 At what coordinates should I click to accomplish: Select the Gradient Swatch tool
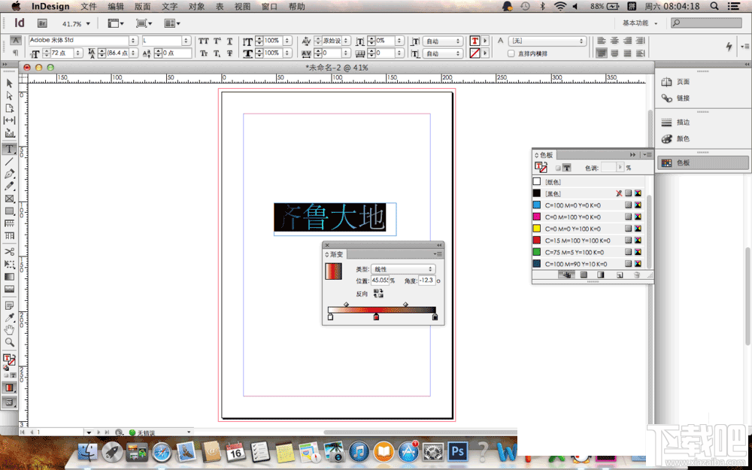click(9, 277)
